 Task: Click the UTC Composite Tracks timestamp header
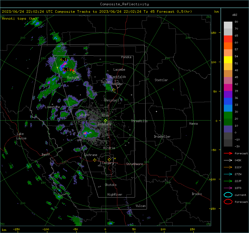[97, 12]
